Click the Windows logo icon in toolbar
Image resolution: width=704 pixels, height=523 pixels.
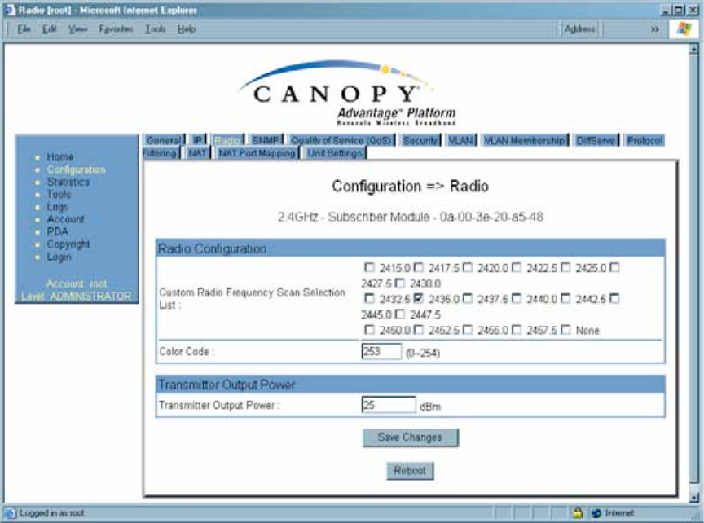point(684,29)
